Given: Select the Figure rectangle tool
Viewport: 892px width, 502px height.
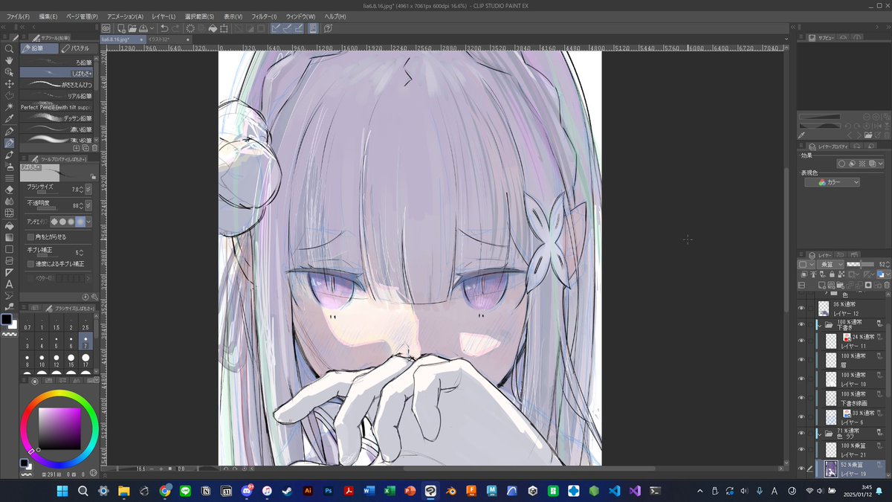Looking at the screenshot, I should (9, 249).
